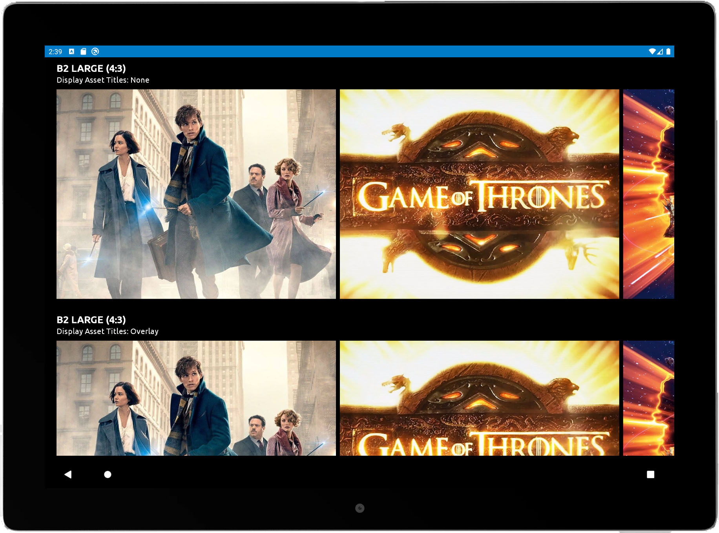
Task: Select 'Display Asset Titles: Overlay' label
Action: [108, 331]
